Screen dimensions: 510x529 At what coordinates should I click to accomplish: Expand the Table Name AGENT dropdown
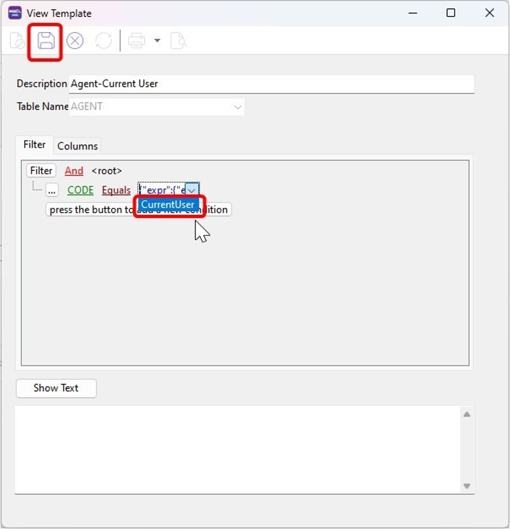pos(238,107)
